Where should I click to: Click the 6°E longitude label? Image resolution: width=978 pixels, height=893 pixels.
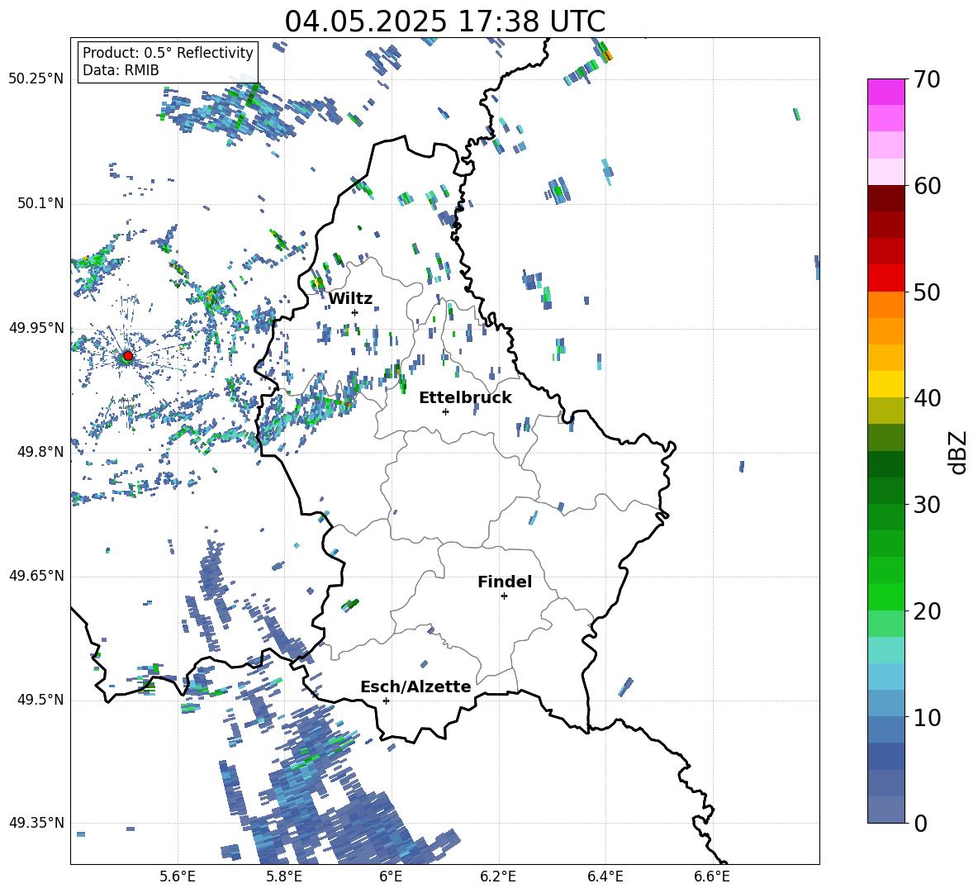click(391, 877)
